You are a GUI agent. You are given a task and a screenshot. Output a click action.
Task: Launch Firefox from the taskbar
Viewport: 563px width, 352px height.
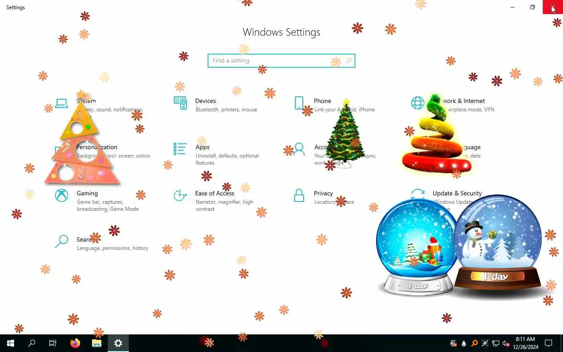pos(75,343)
